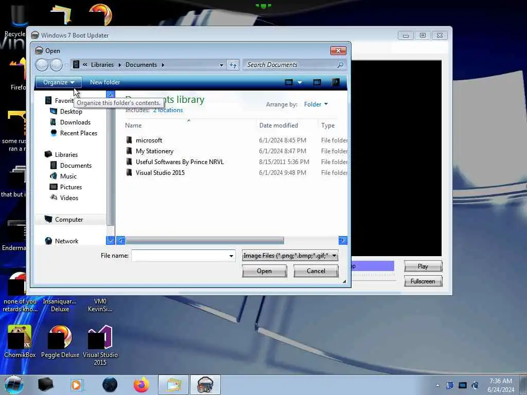Viewport: 527px width, 395px height.
Task: Click the My Stationery folder icon
Action: (129, 151)
